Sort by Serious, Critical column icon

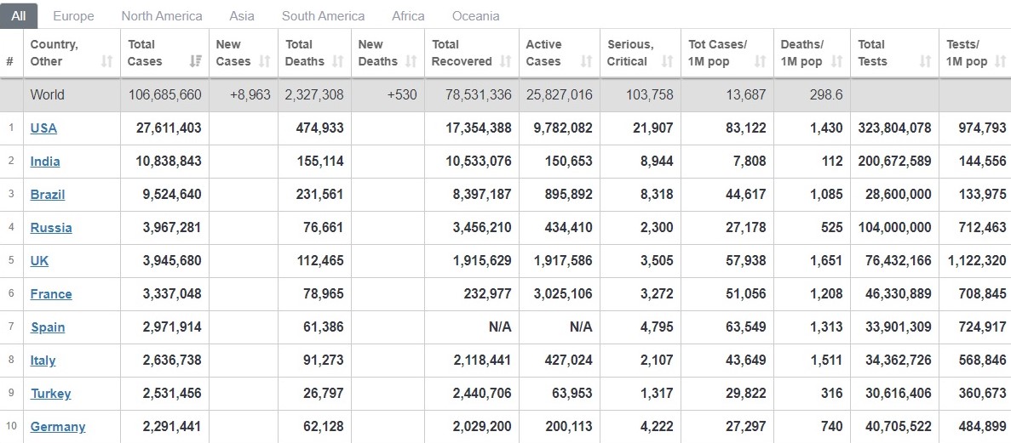coord(667,61)
